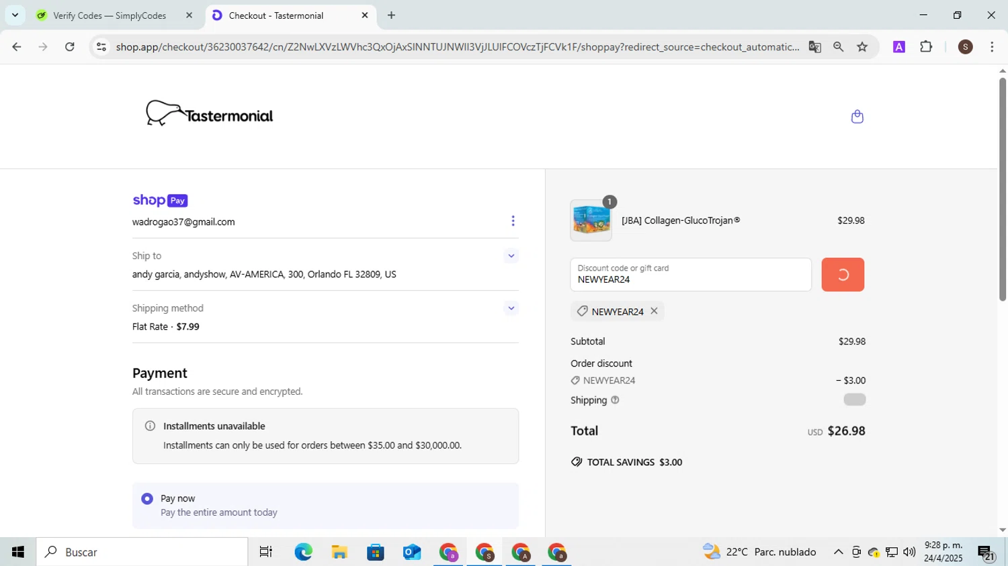Open Microsoft Store from taskbar

coord(376,552)
